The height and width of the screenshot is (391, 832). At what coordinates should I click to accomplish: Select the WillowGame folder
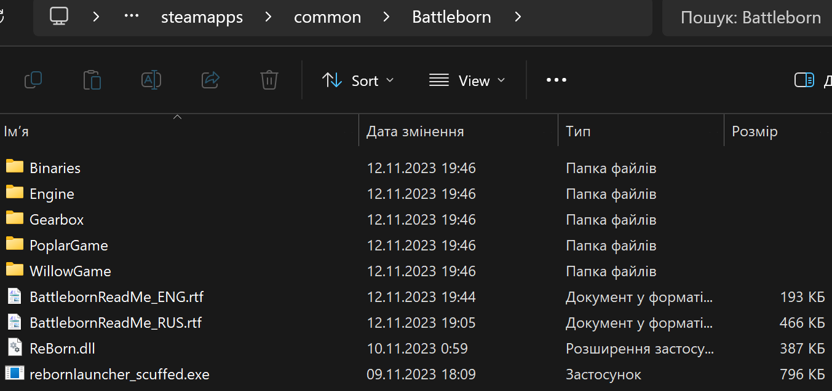tap(71, 271)
